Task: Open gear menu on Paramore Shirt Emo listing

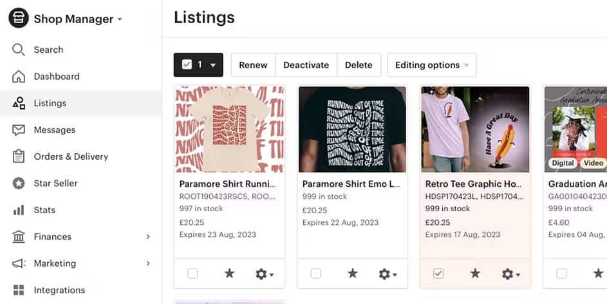Action: pyautogui.click(x=387, y=274)
